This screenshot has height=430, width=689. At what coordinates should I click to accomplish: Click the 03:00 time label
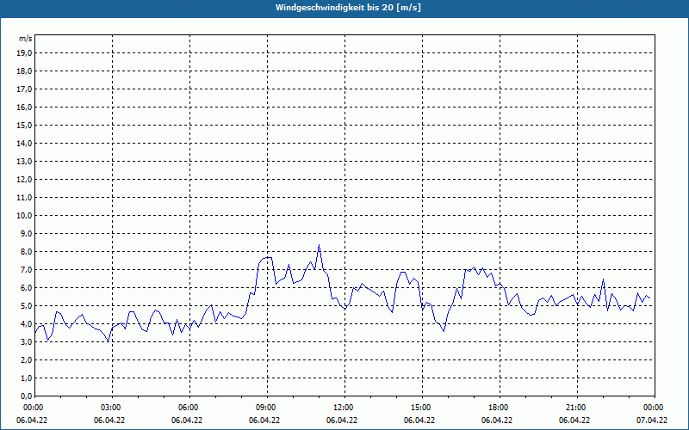click(x=112, y=408)
